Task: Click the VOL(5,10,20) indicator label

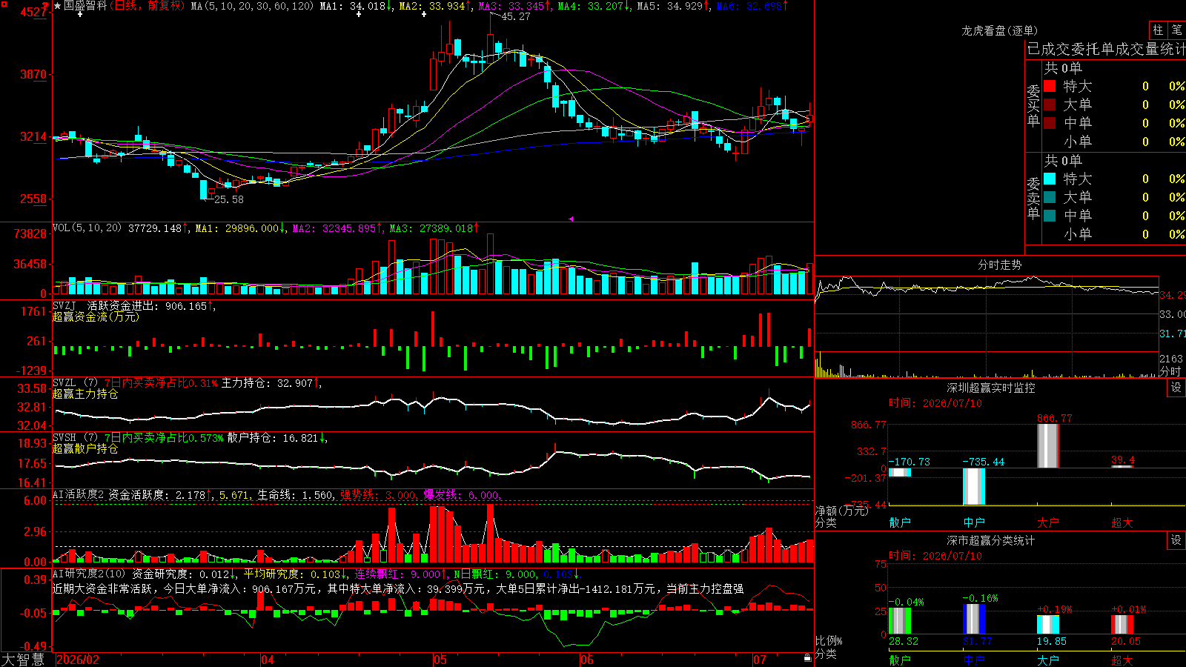Action: pos(87,228)
